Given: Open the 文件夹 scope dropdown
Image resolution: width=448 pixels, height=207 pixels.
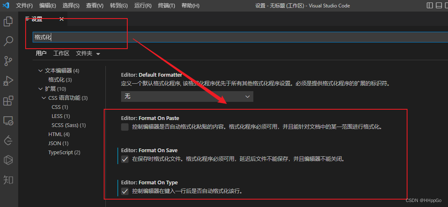Looking at the screenshot, I should (x=88, y=53).
